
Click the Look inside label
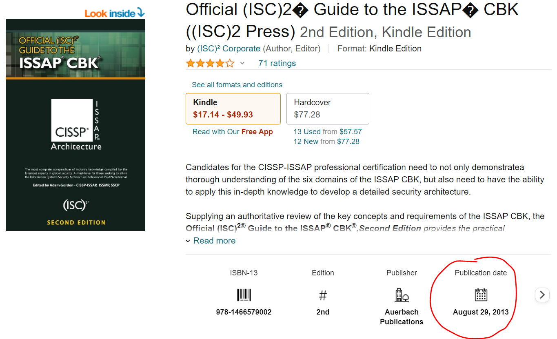110,13
